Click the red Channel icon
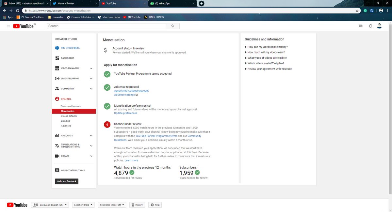392x212 pixels. (57, 99)
